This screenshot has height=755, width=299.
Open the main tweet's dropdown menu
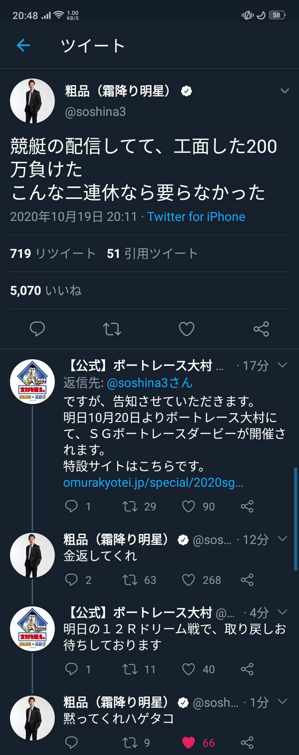(286, 91)
